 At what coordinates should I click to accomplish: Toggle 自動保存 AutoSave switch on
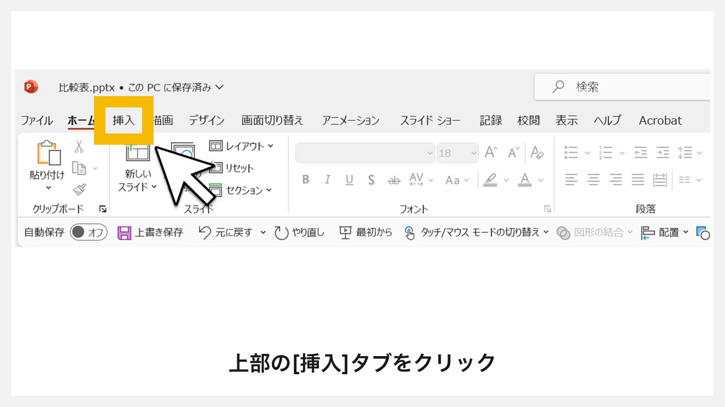88,232
